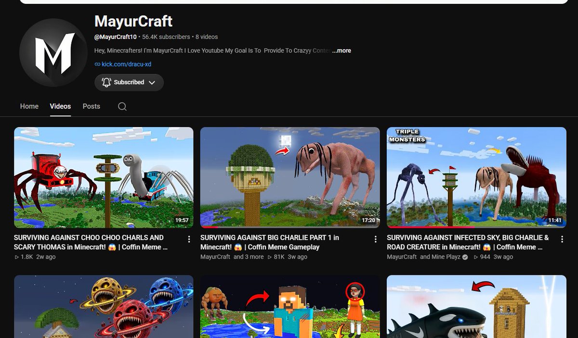Click the 11:41 duration badge

click(x=554, y=220)
